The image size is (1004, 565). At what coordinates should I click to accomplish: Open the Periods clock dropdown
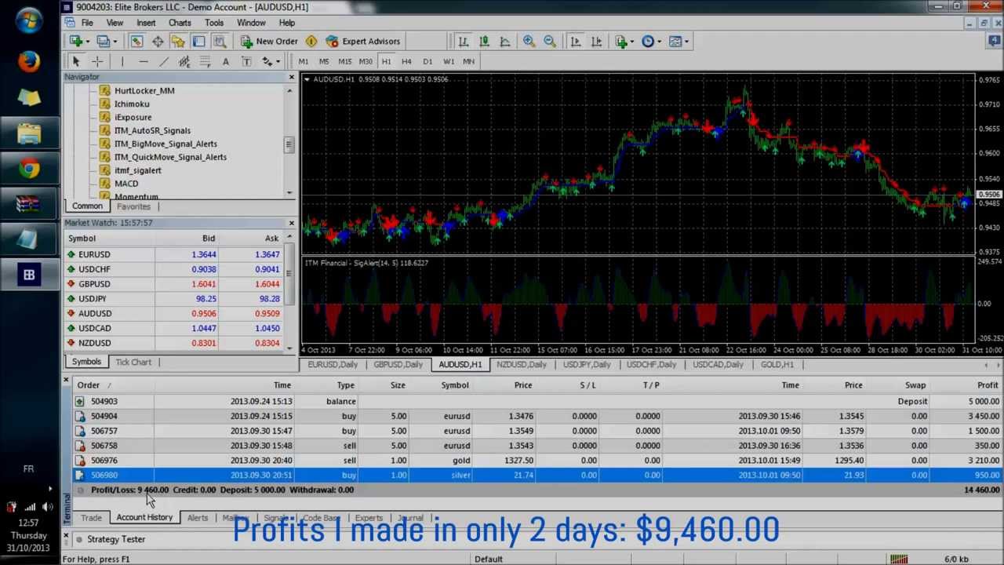pos(651,41)
